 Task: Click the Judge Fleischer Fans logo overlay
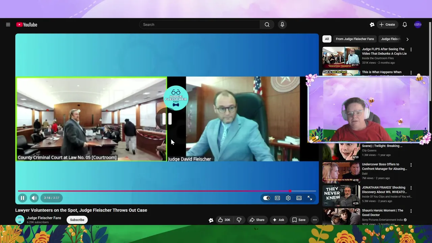click(175, 98)
